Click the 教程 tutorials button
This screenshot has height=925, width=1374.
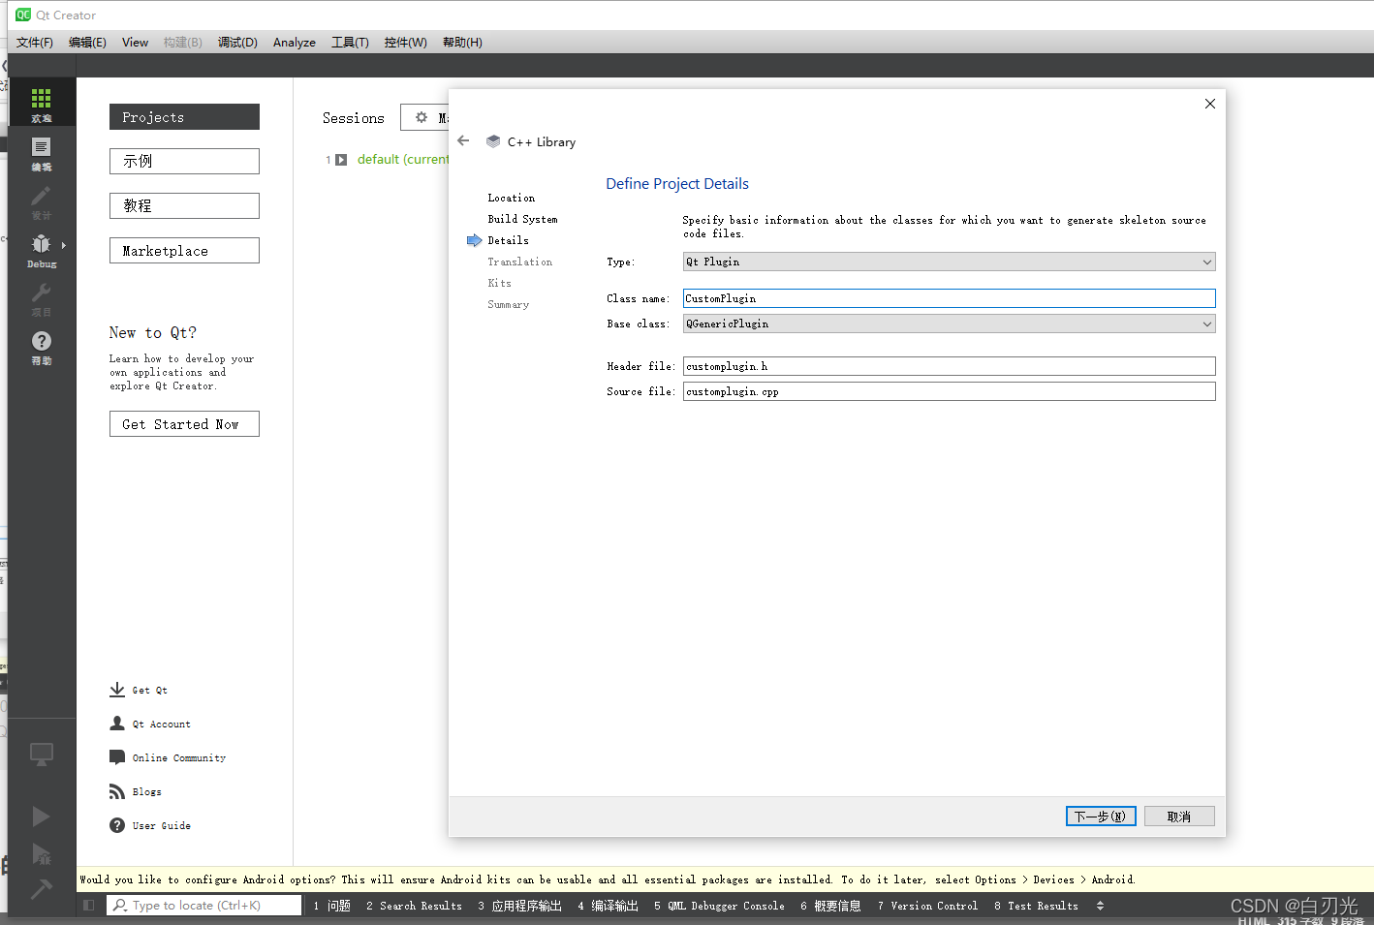coord(184,205)
